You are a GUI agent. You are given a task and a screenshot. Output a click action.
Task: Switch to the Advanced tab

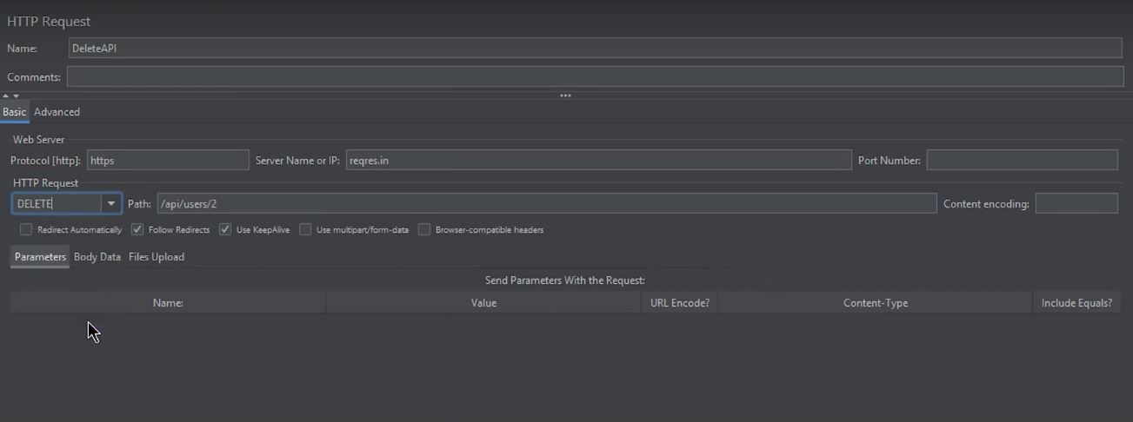click(x=57, y=112)
